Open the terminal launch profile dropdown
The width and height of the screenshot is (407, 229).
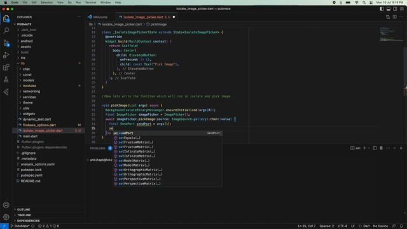click(x=369, y=148)
